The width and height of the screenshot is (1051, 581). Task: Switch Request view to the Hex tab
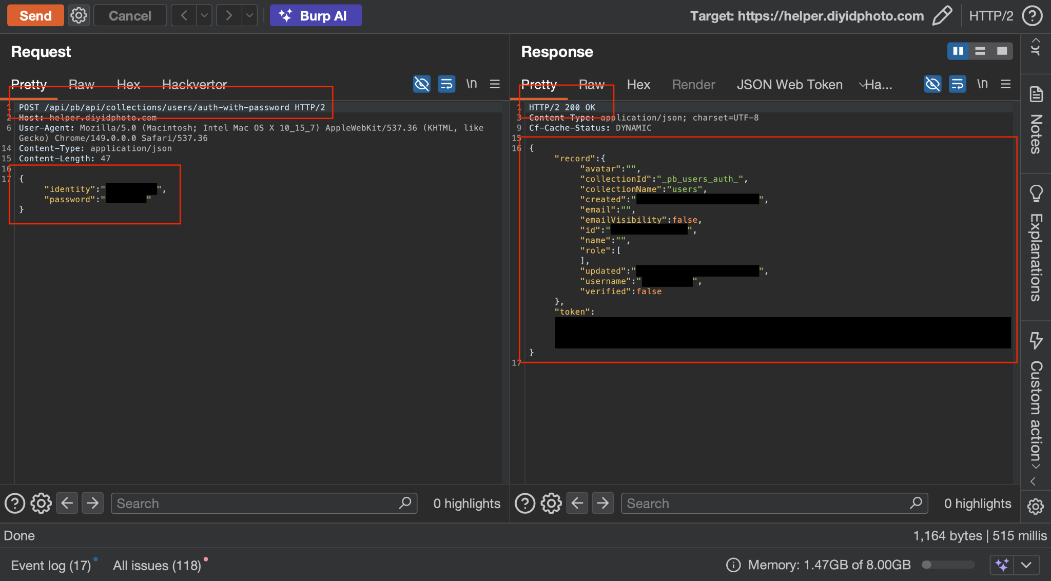point(128,85)
